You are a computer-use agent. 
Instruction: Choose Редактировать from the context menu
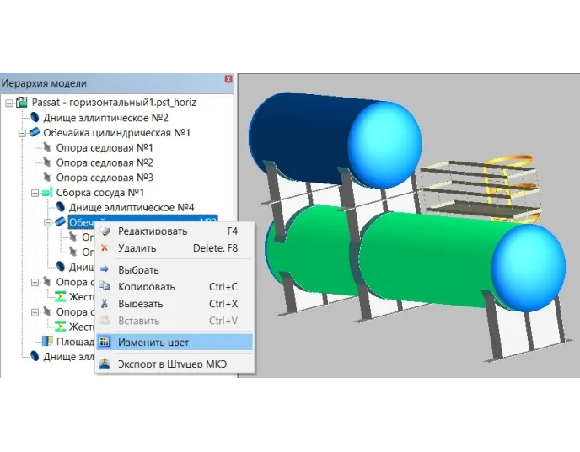coord(153,231)
